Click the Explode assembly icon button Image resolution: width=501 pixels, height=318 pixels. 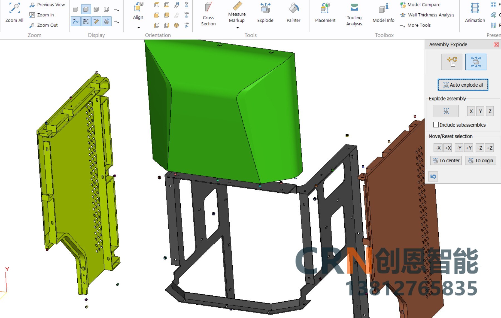click(446, 111)
